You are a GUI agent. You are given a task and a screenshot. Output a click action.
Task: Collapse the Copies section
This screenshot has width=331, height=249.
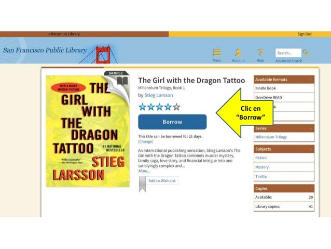coord(311,189)
